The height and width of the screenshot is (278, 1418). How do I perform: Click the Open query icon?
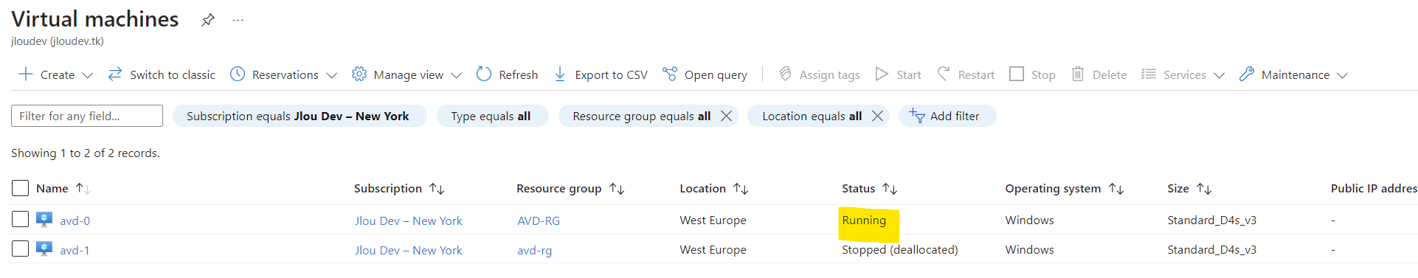click(670, 74)
